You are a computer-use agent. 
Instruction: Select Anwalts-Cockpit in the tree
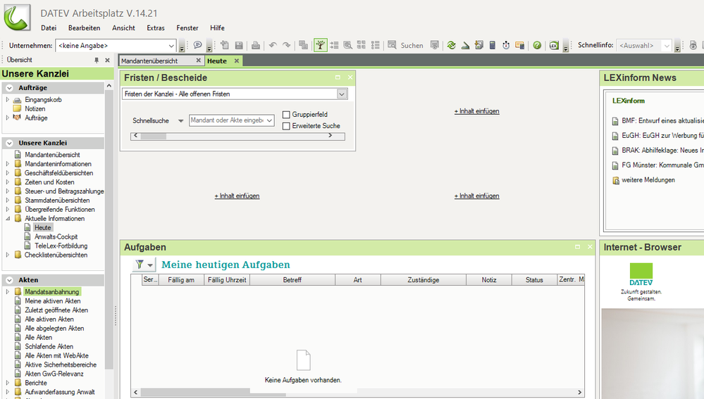point(56,236)
